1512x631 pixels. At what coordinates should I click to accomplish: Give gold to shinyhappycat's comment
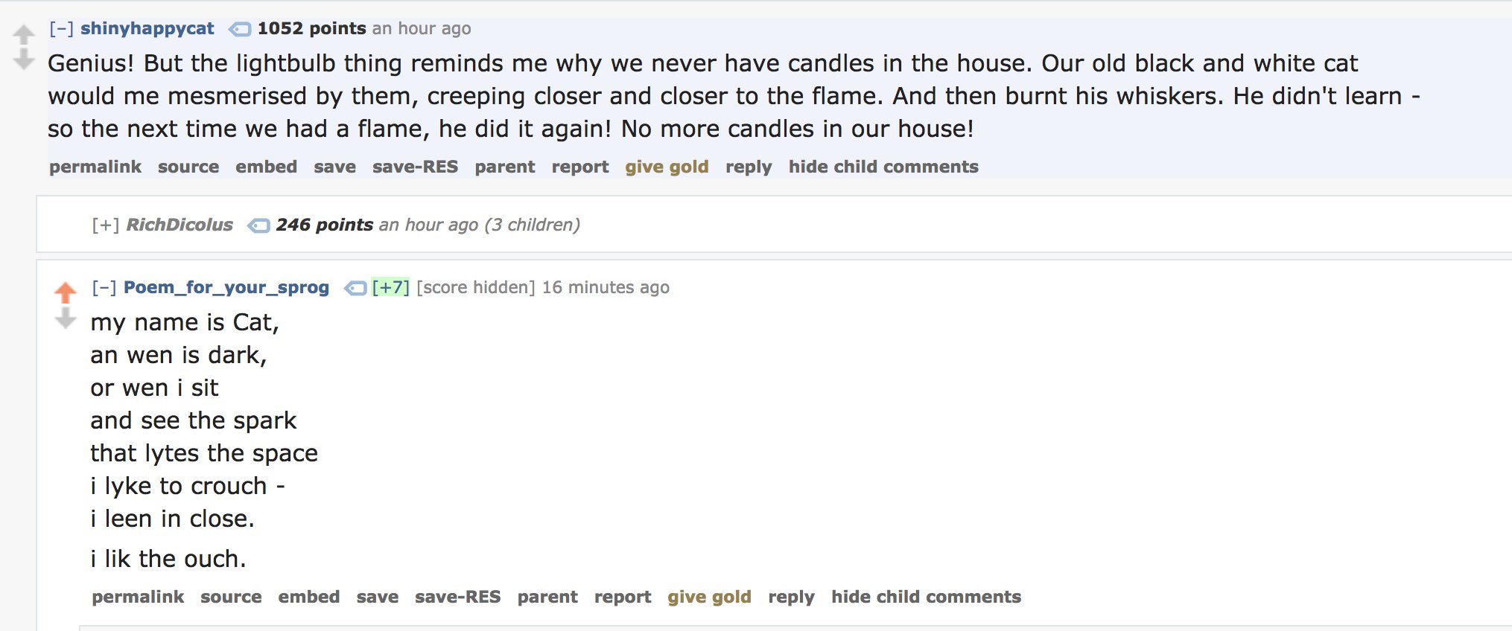click(x=667, y=167)
